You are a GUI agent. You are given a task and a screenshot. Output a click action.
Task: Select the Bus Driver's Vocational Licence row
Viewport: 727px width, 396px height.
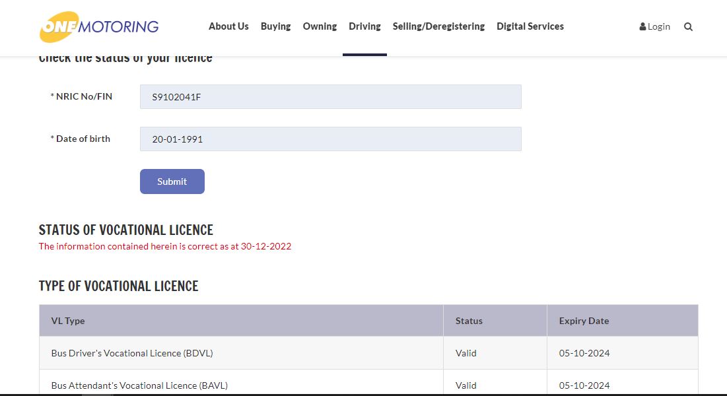[x=132, y=353]
